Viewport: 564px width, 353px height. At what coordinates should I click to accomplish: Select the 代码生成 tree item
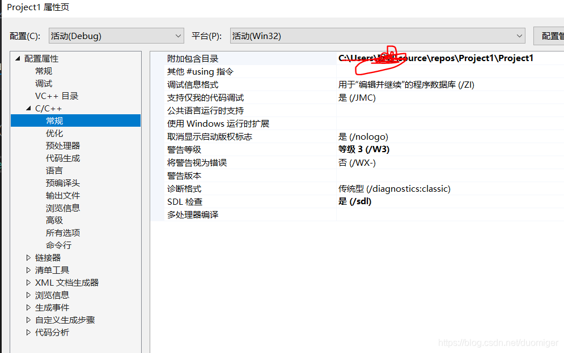point(63,158)
